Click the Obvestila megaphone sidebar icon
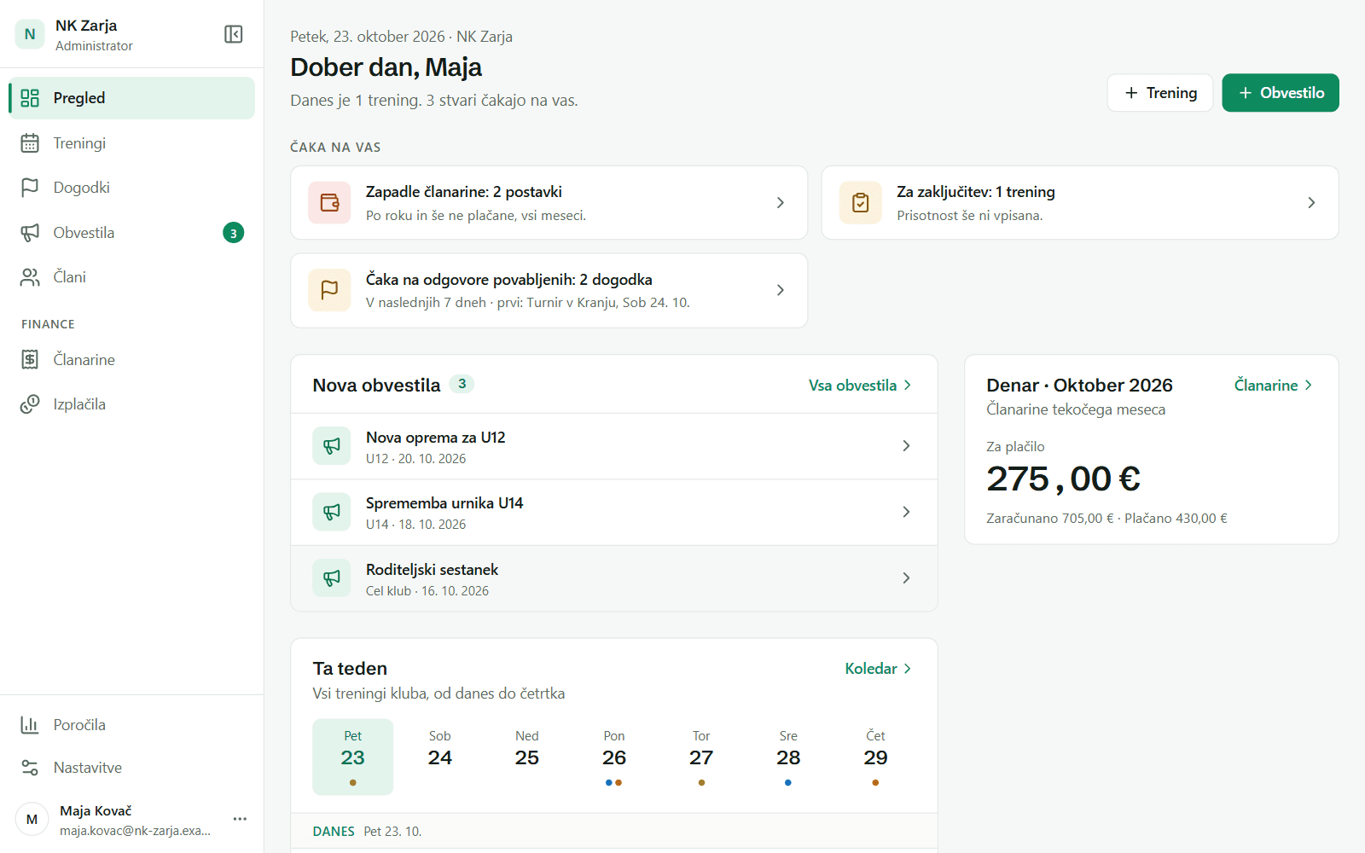Image resolution: width=1365 pixels, height=853 pixels. coord(30,233)
